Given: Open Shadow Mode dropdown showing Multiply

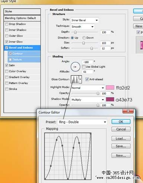Looking at the screenshot, I should coord(88,100).
